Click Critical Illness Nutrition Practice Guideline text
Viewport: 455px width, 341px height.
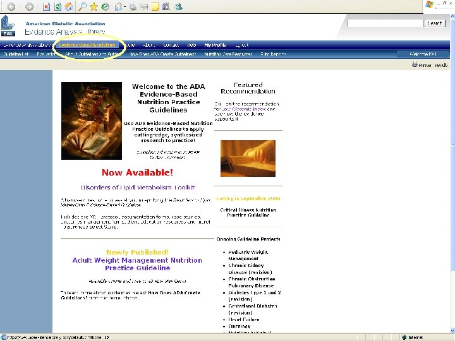pos(248,213)
